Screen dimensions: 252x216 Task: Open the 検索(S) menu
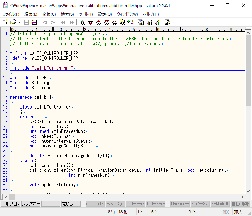67,14
